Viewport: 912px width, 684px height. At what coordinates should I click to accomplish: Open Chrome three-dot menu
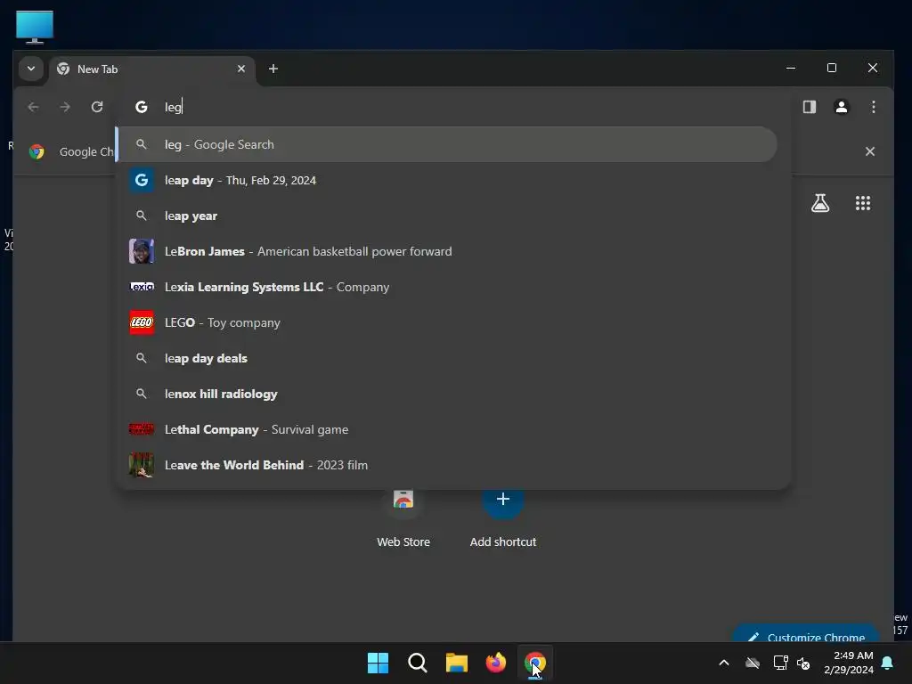(873, 107)
